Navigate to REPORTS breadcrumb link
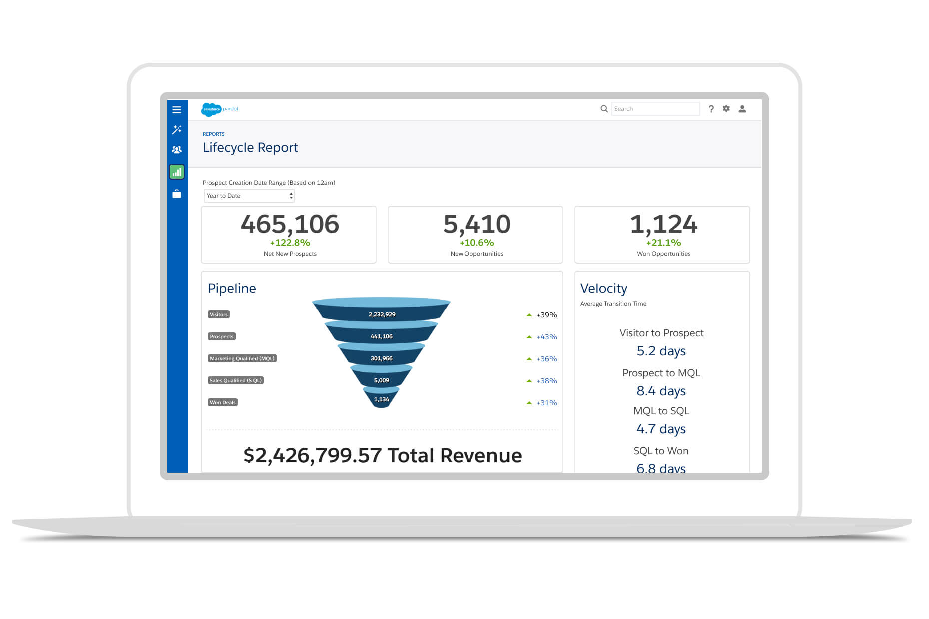The height and width of the screenshot is (619, 929). pos(213,134)
